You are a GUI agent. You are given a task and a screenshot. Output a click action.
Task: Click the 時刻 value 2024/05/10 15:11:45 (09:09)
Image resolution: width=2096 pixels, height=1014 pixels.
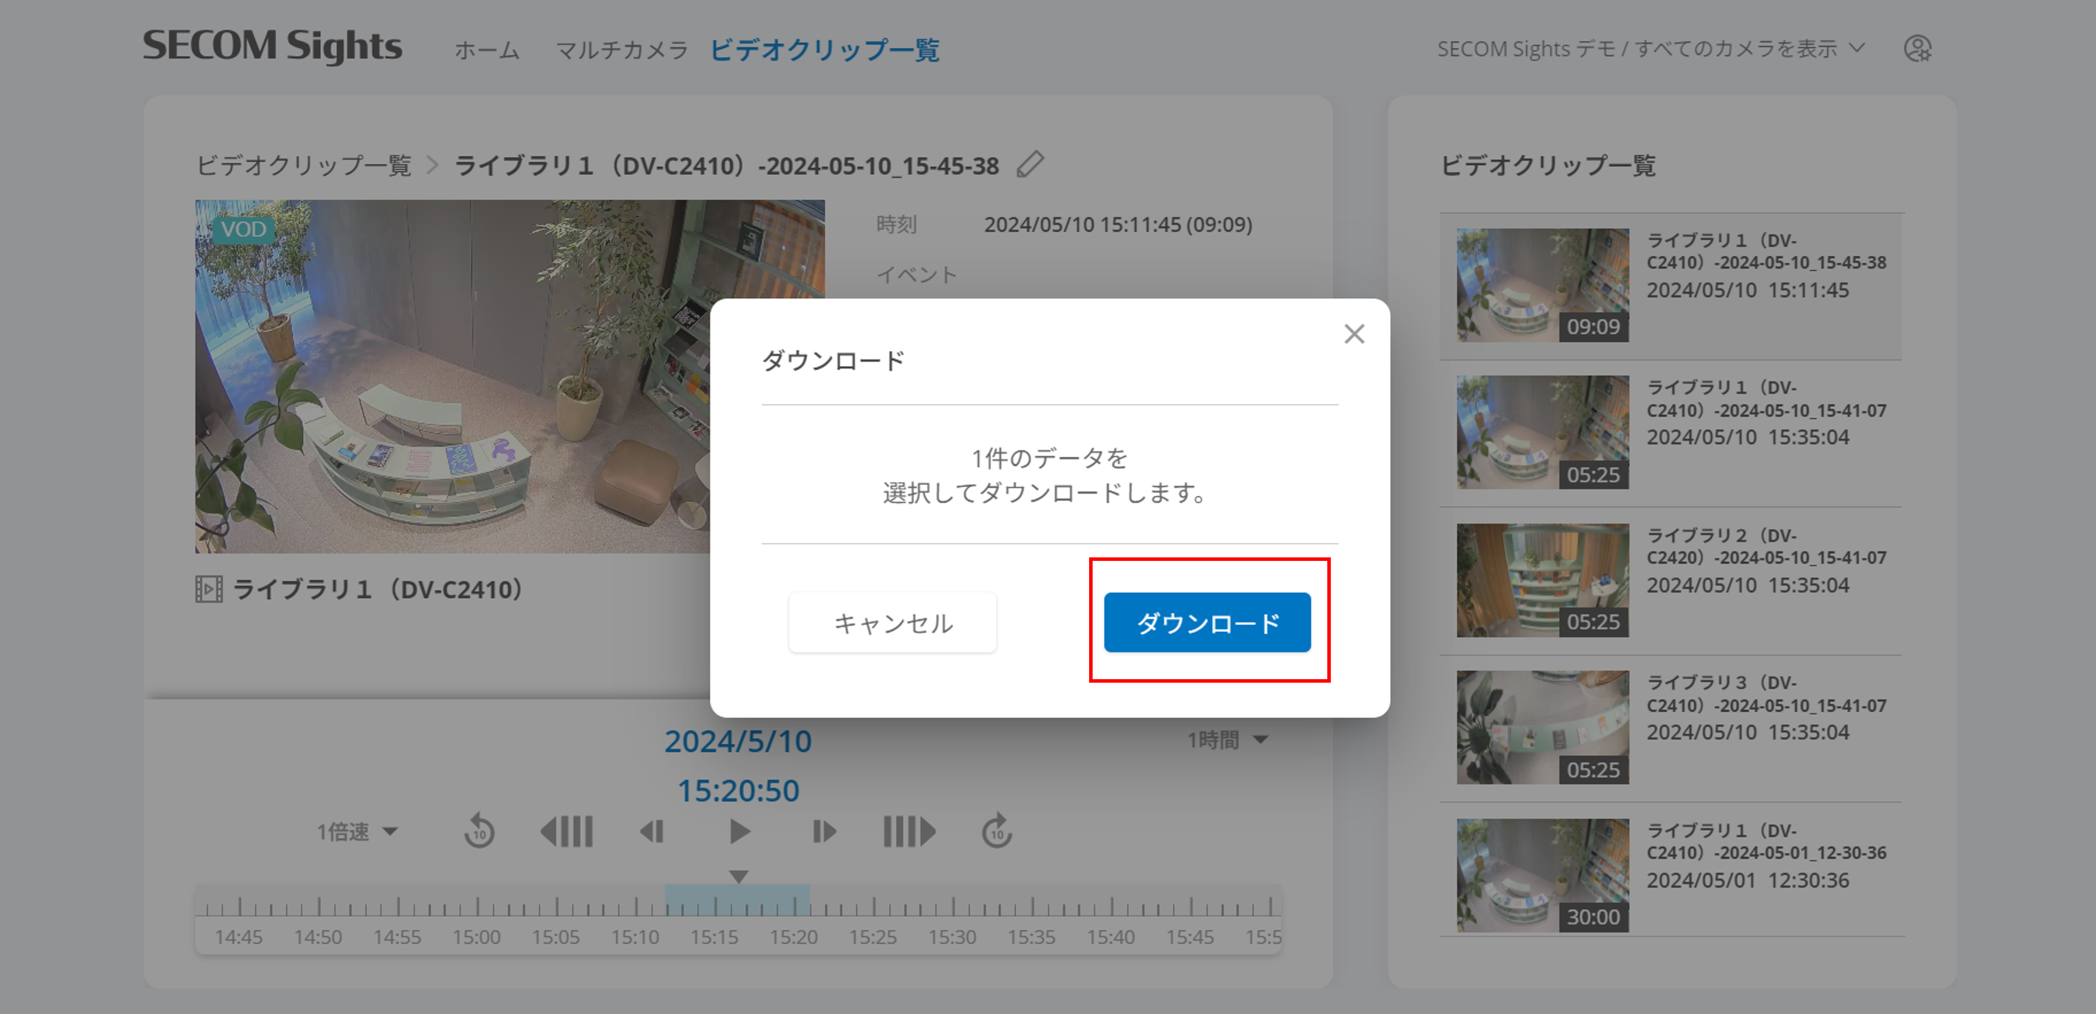pyautogui.click(x=1118, y=225)
